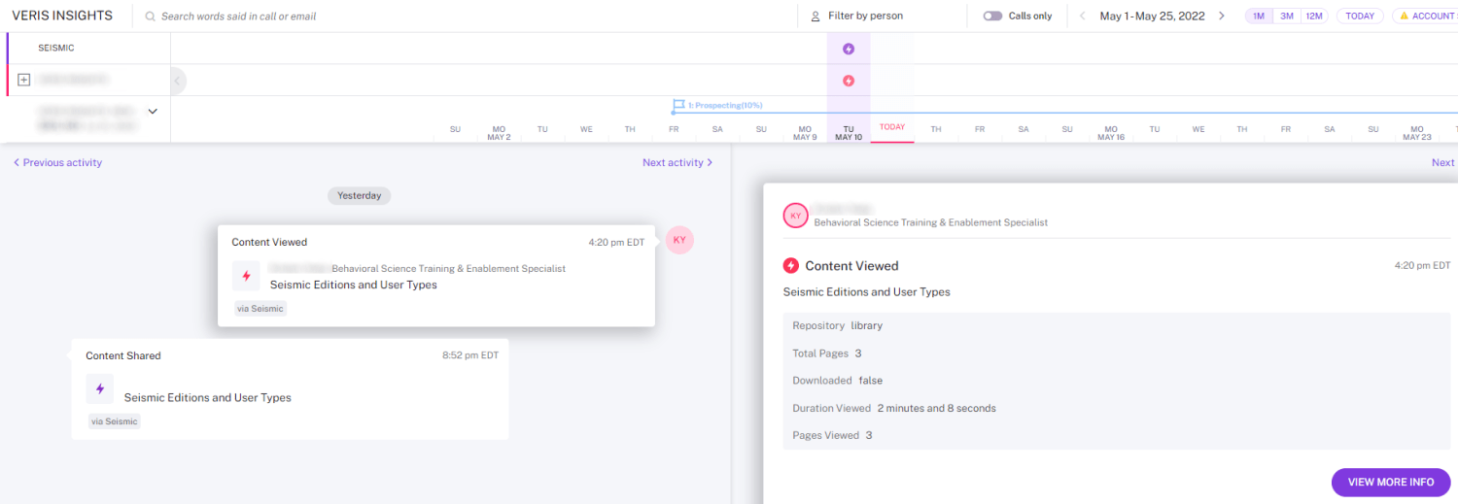Toggle the Calls only switch
Image resolution: width=1458 pixels, height=504 pixels.
tap(992, 17)
